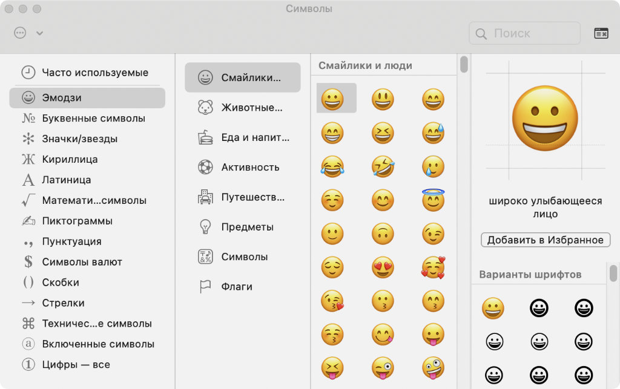Toggle the compact character viewer icon

(601, 33)
